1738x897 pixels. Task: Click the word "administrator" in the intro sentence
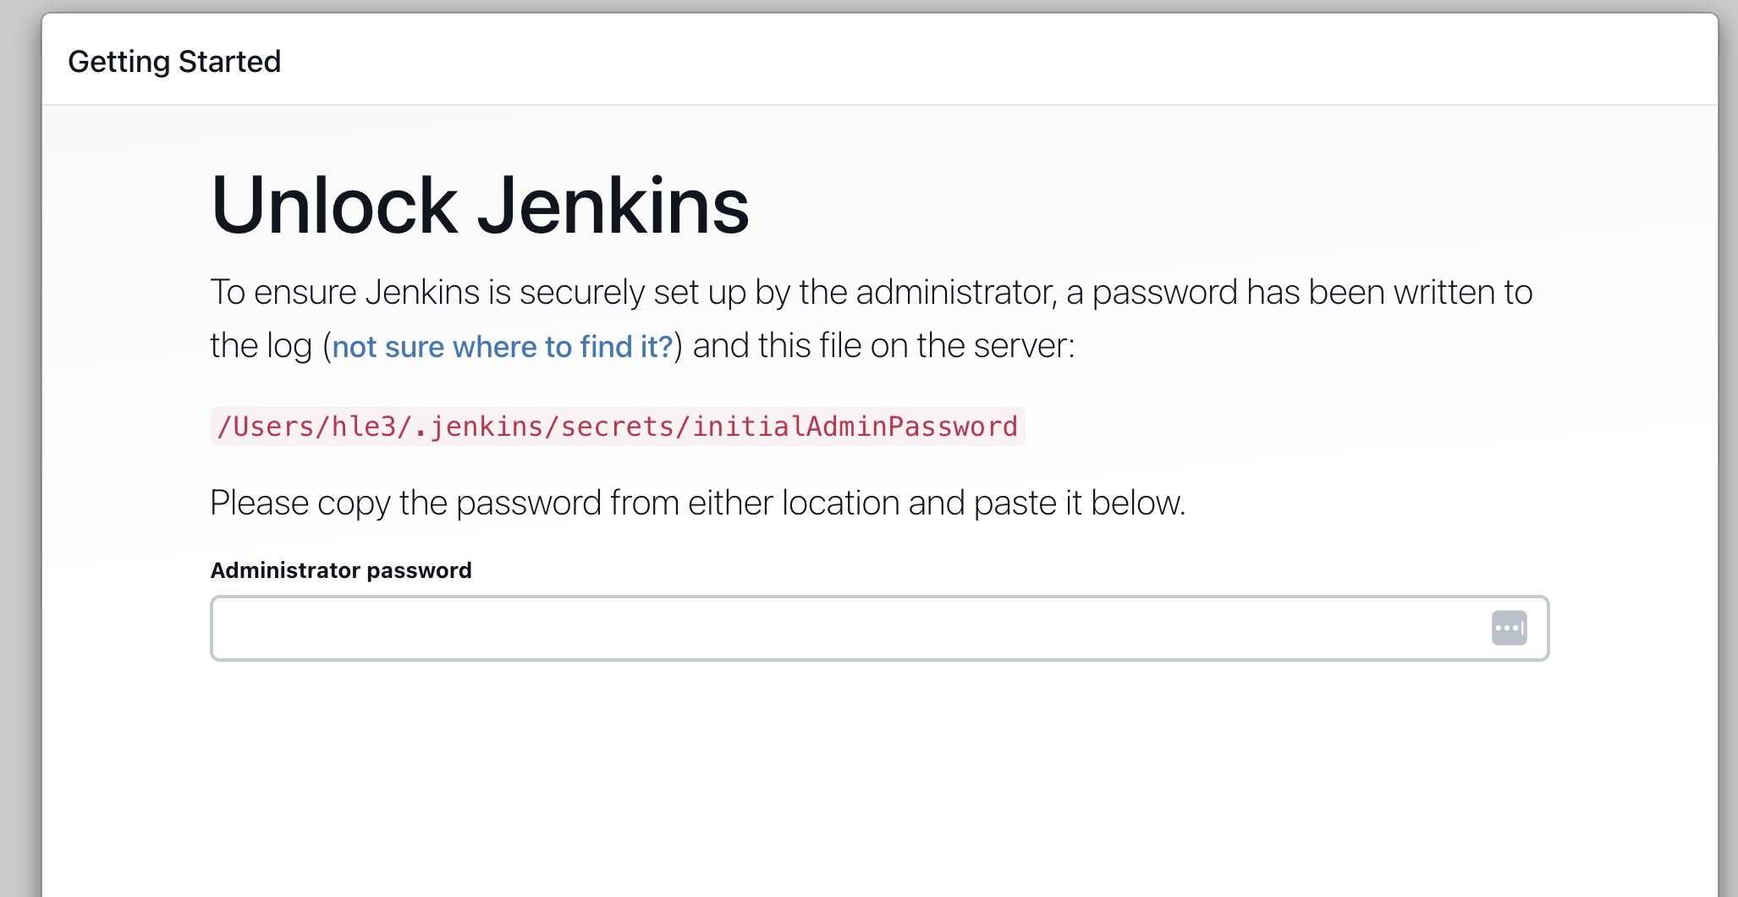point(956,293)
